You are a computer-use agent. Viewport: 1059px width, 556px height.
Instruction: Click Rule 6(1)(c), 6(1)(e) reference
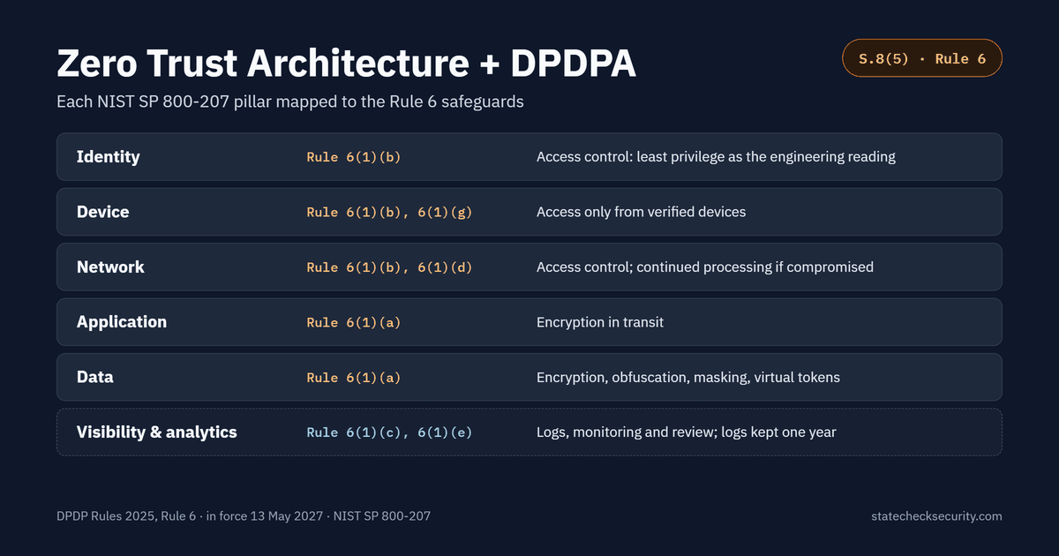tap(390, 432)
